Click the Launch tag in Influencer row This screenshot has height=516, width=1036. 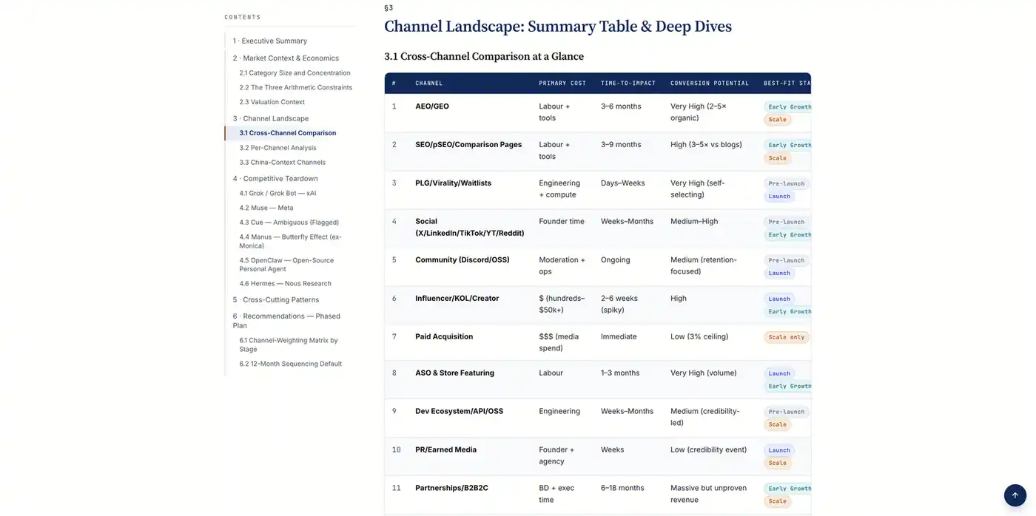coord(779,299)
